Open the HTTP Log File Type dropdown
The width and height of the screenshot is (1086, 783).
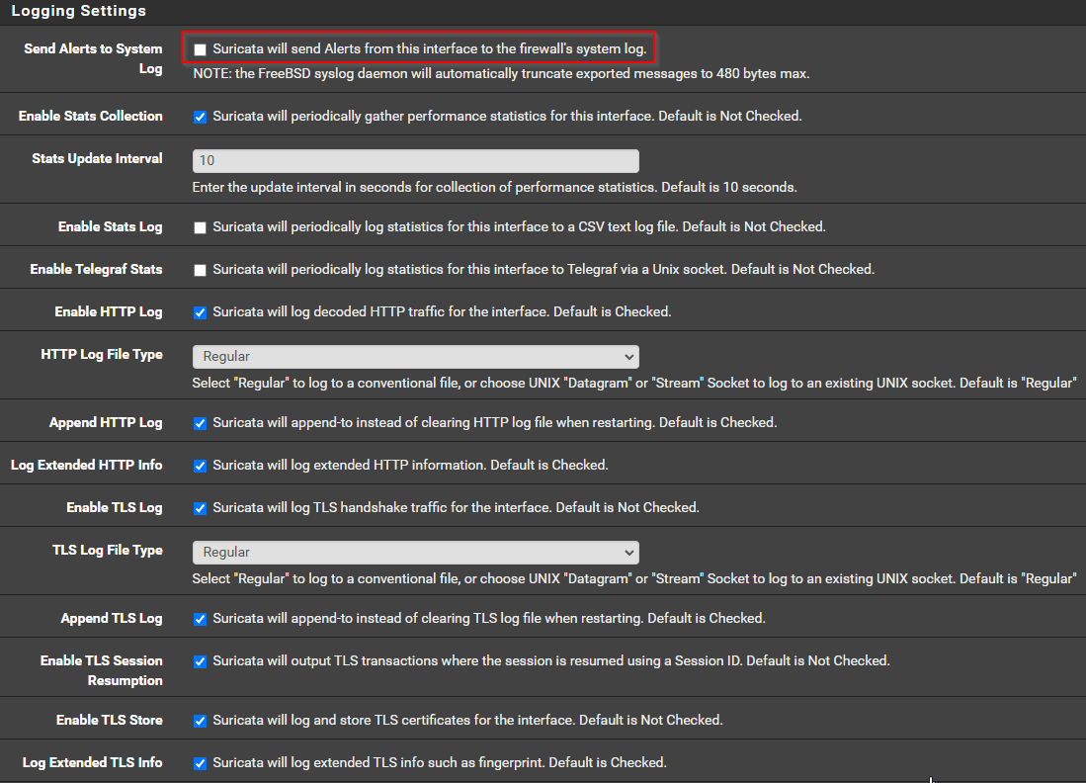tap(415, 356)
